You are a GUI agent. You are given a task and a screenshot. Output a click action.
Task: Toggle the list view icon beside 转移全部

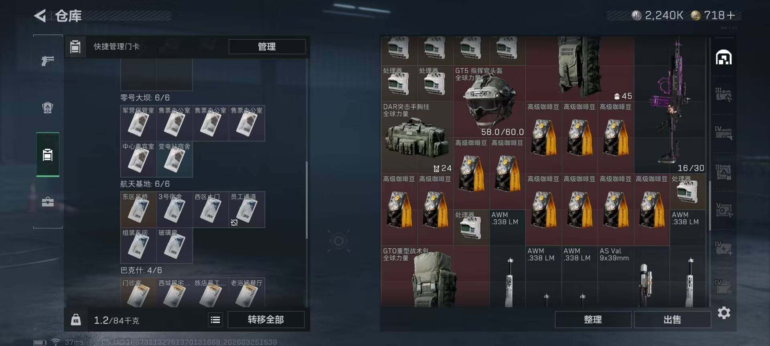pos(215,320)
